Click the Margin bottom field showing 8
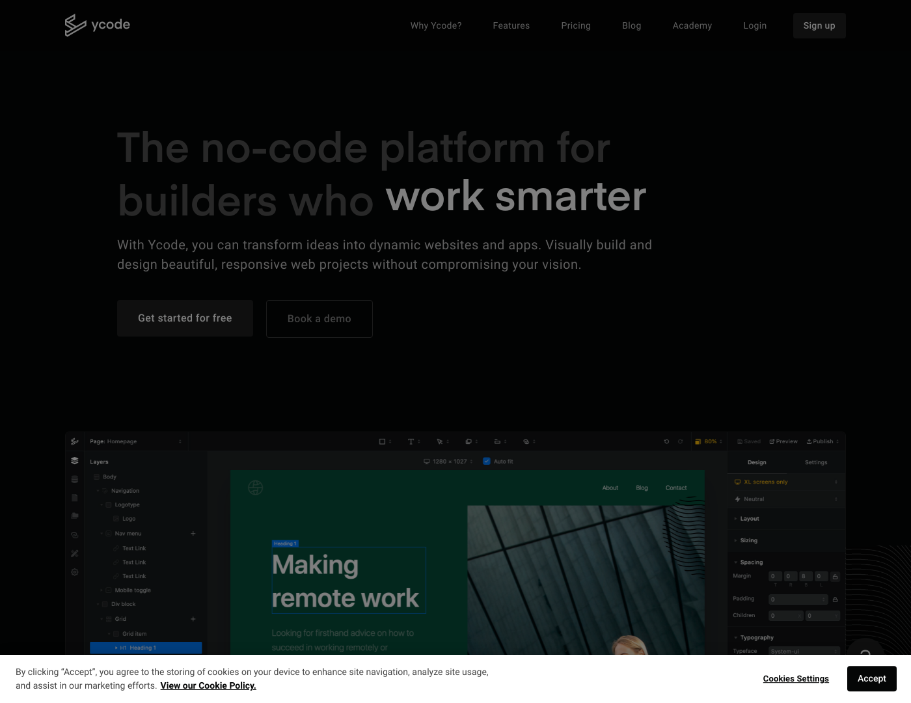 click(x=806, y=577)
